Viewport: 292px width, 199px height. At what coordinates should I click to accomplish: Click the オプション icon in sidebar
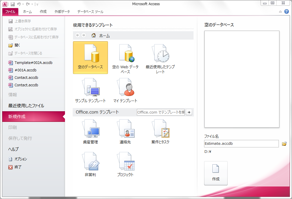[10, 159]
